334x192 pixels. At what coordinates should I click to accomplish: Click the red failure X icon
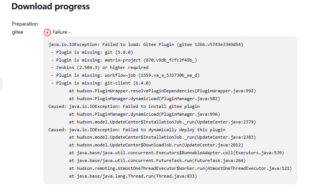coord(47,32)
